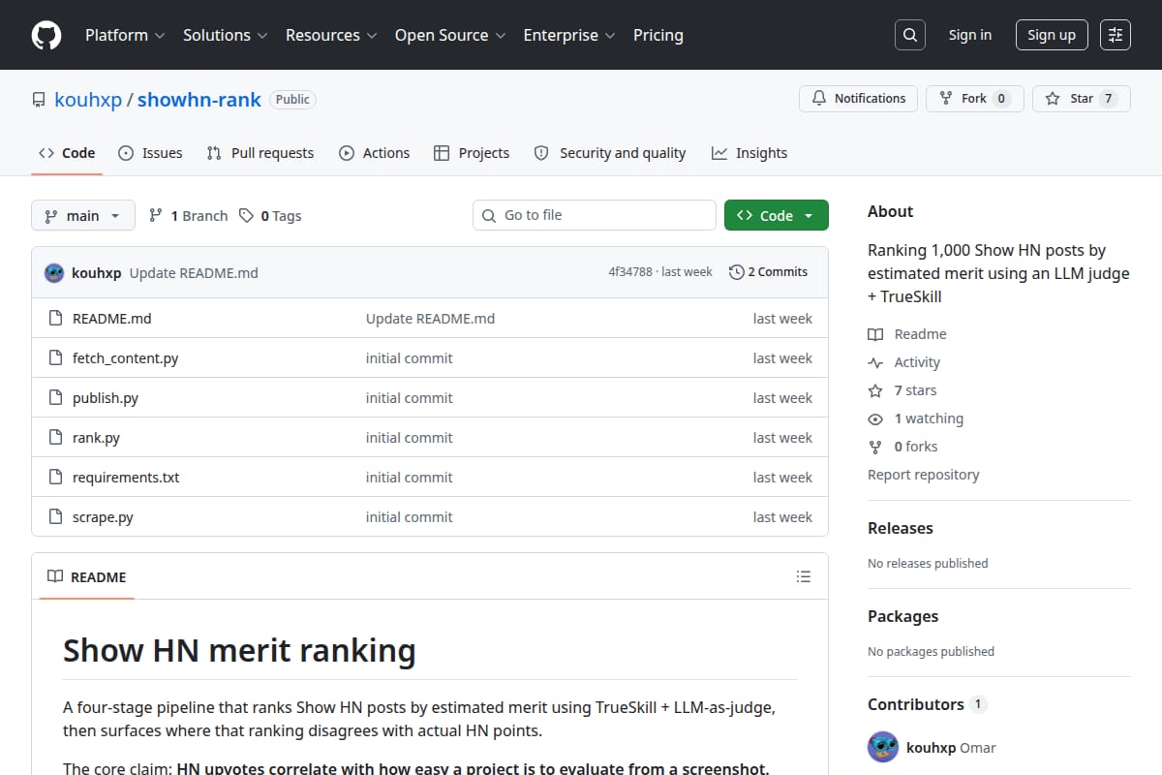Click the Sign up button
1162x775 pixels.
[1052, 35]
